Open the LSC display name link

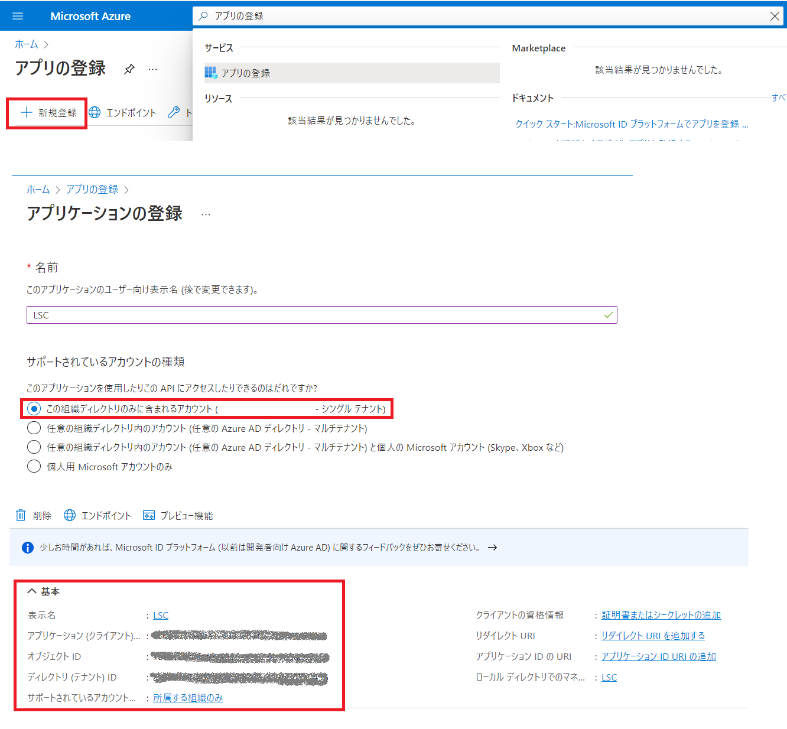161,616
